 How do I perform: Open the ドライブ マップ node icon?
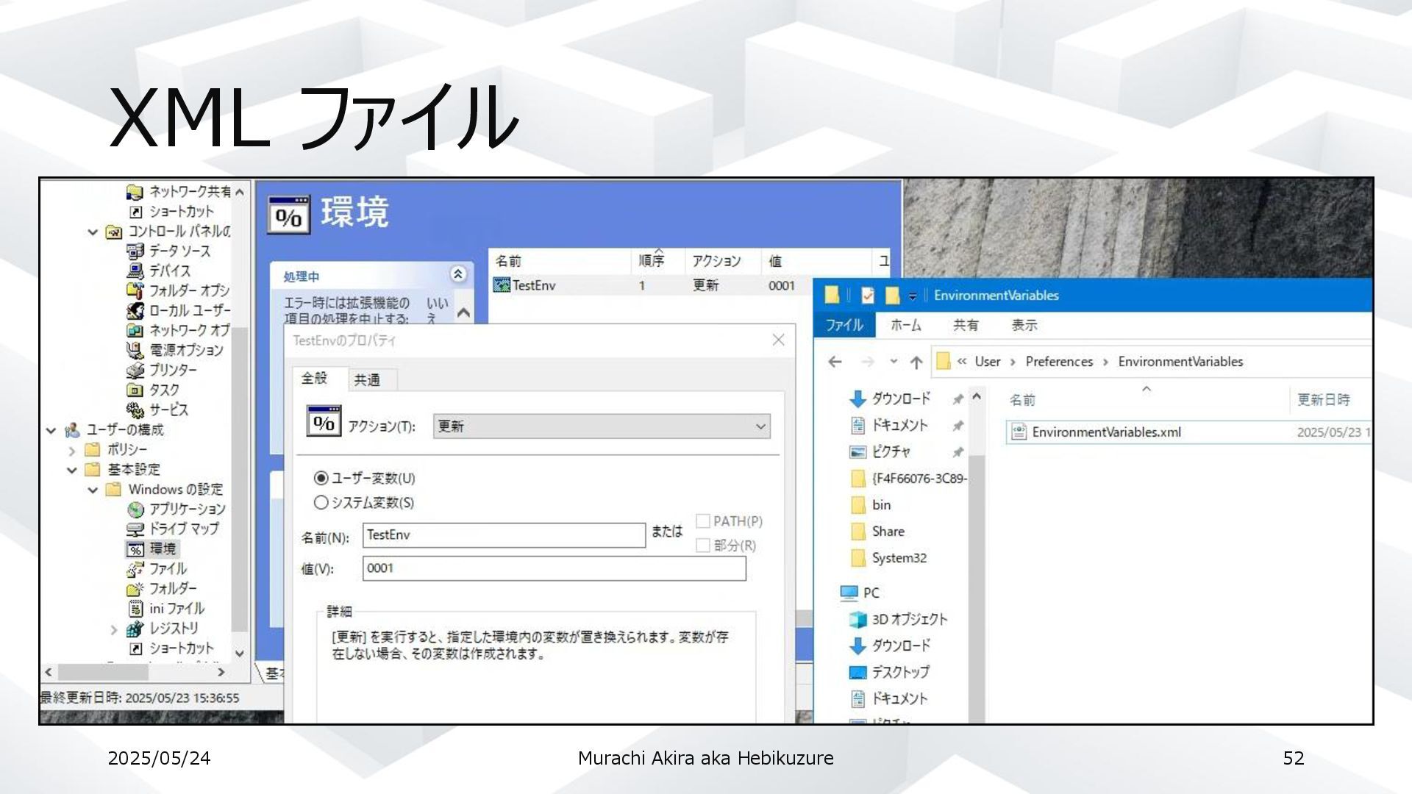click(x=135, y=529)
